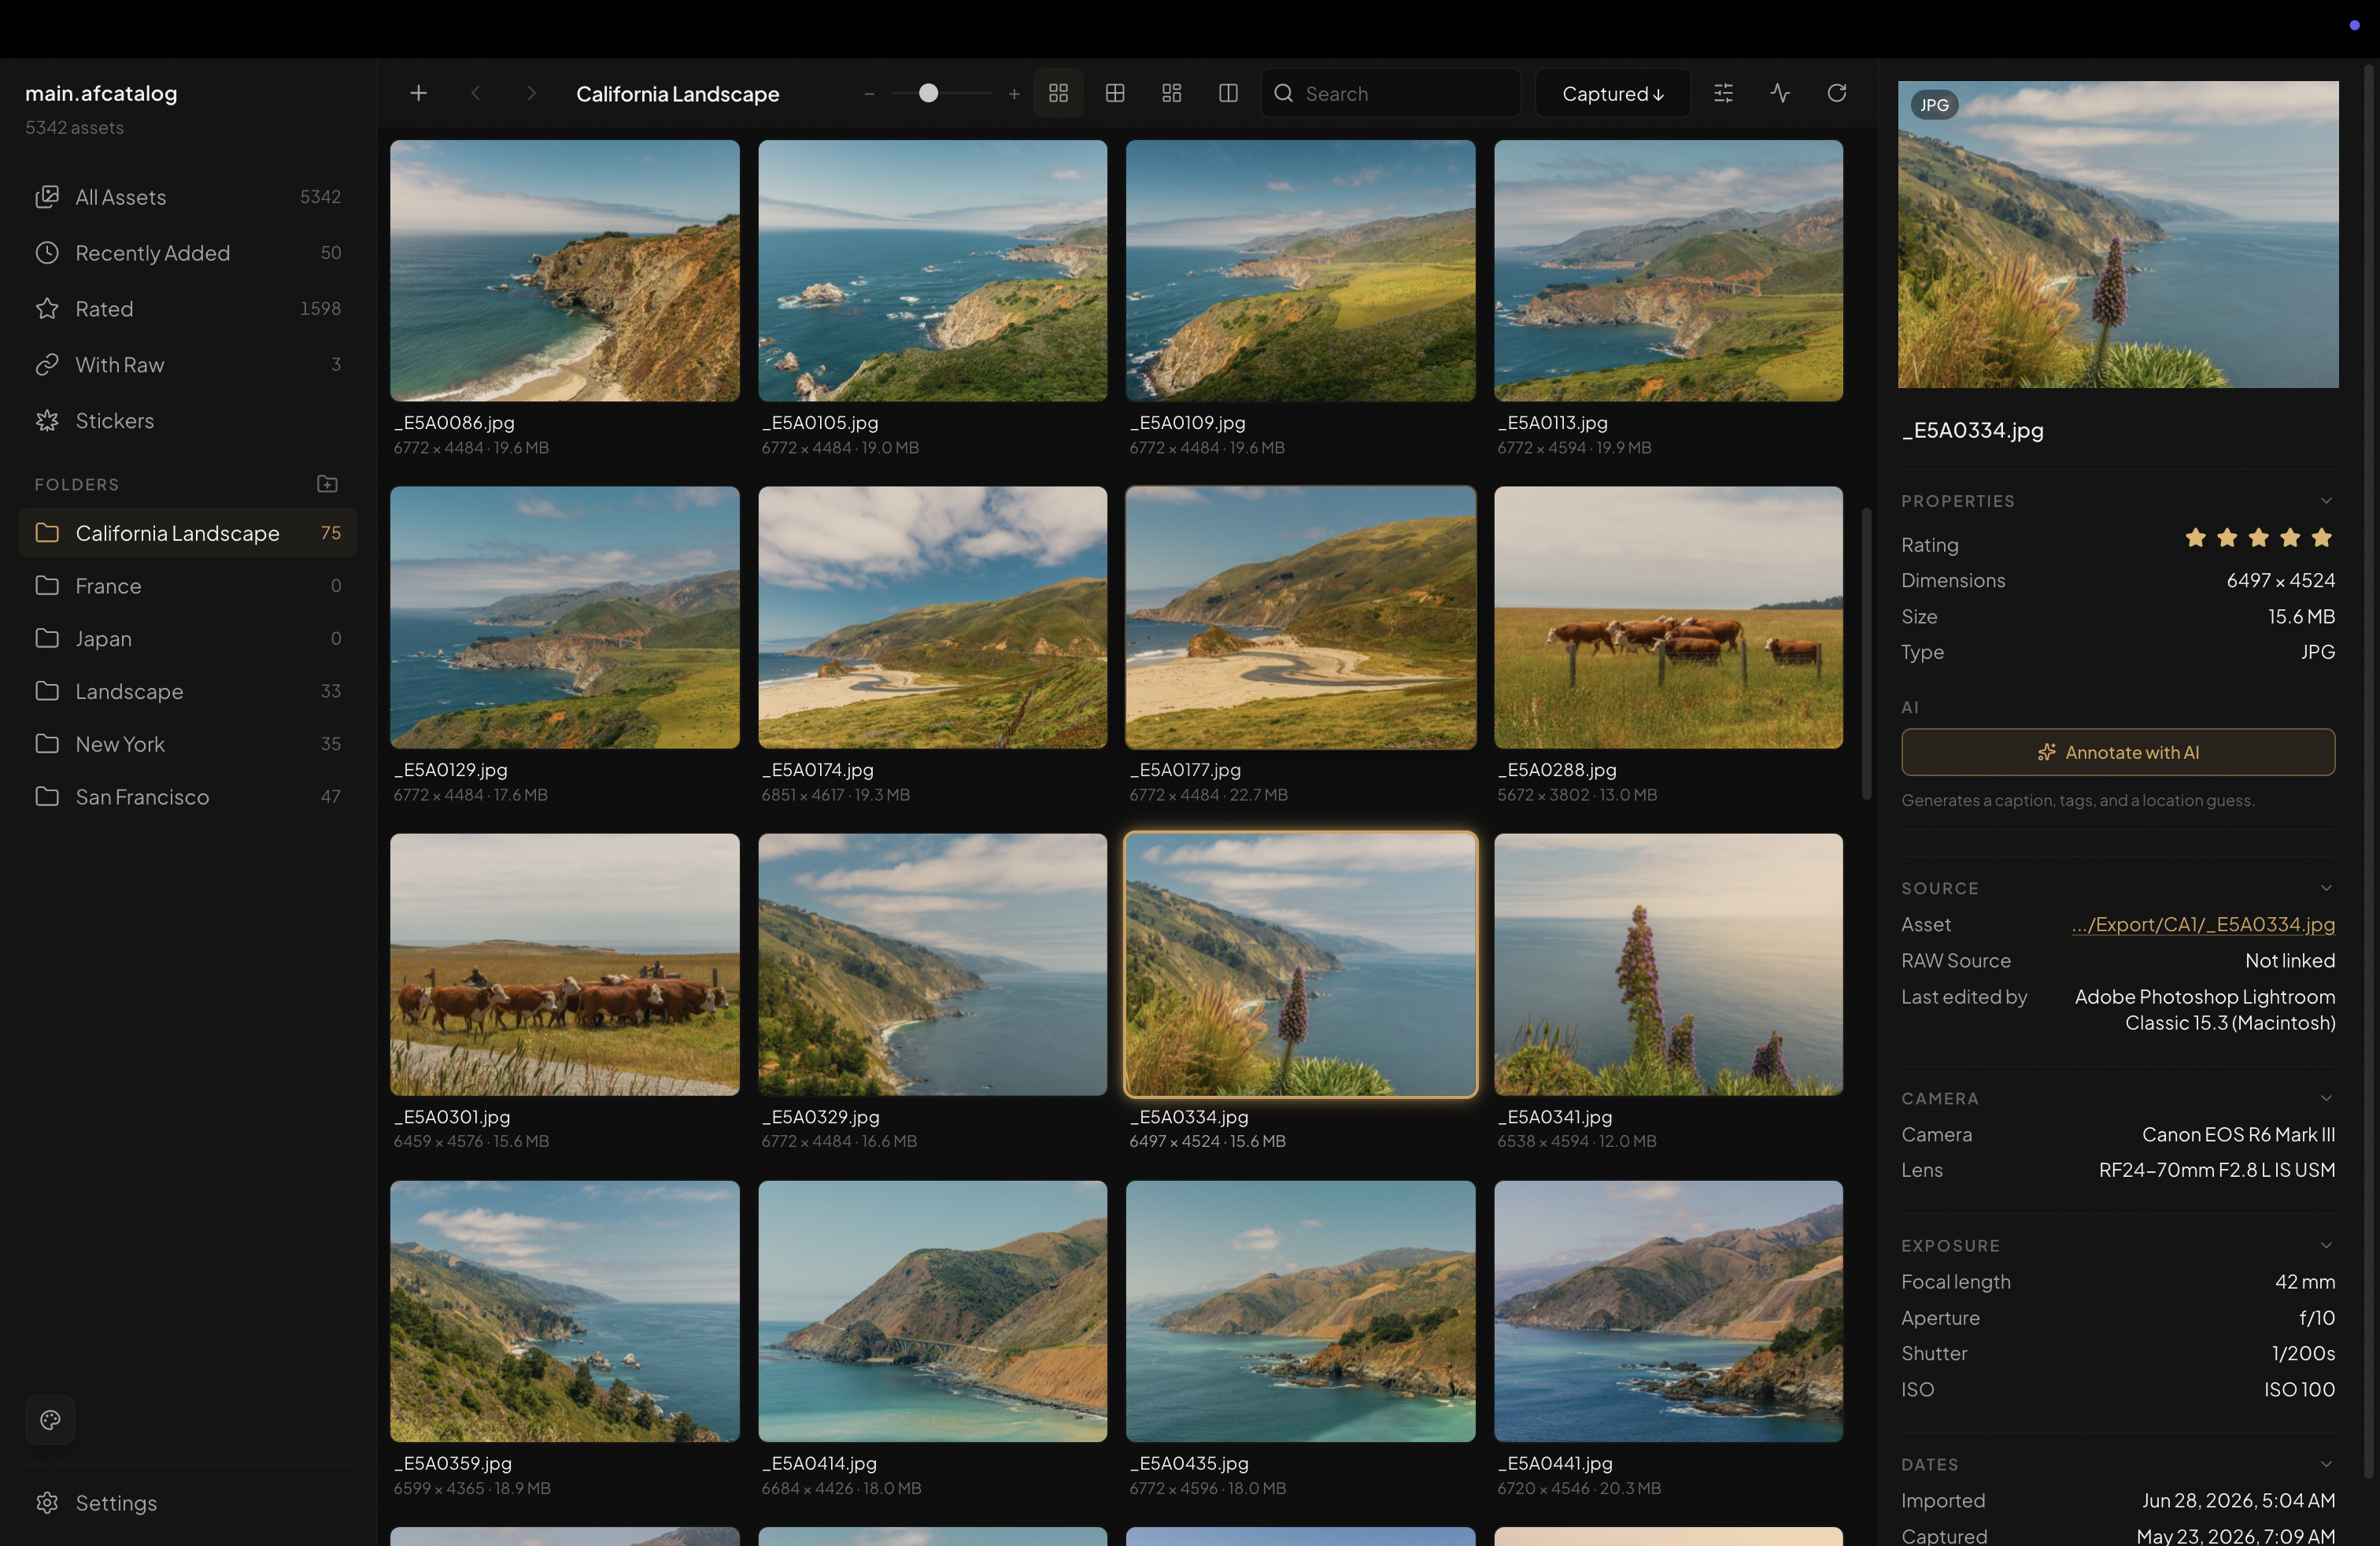Image resolution: width=2380 pixels, height=1546 pixels.
Task: Click the Canon EOS R6 Mark III value
Action: [x=2238, y=1135]
